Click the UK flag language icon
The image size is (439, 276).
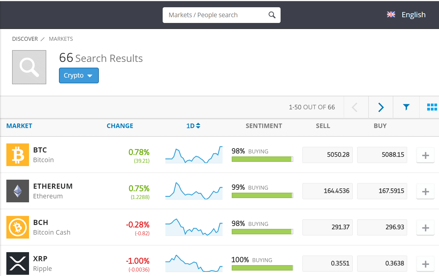[x=391, y=14]
